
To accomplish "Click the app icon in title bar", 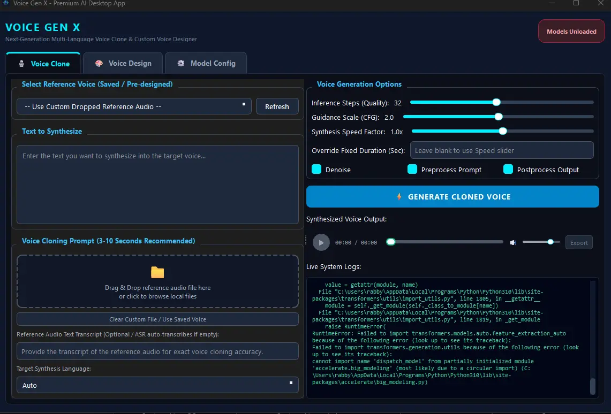I will [x=5, y=3].
